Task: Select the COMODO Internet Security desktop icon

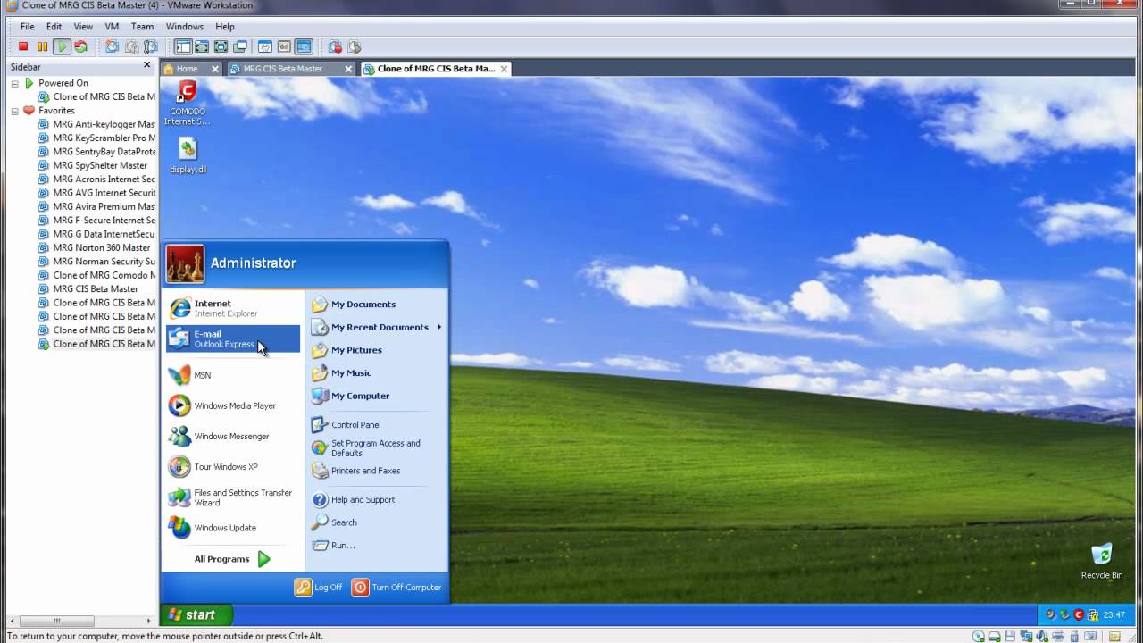Action: click(188, 103)
